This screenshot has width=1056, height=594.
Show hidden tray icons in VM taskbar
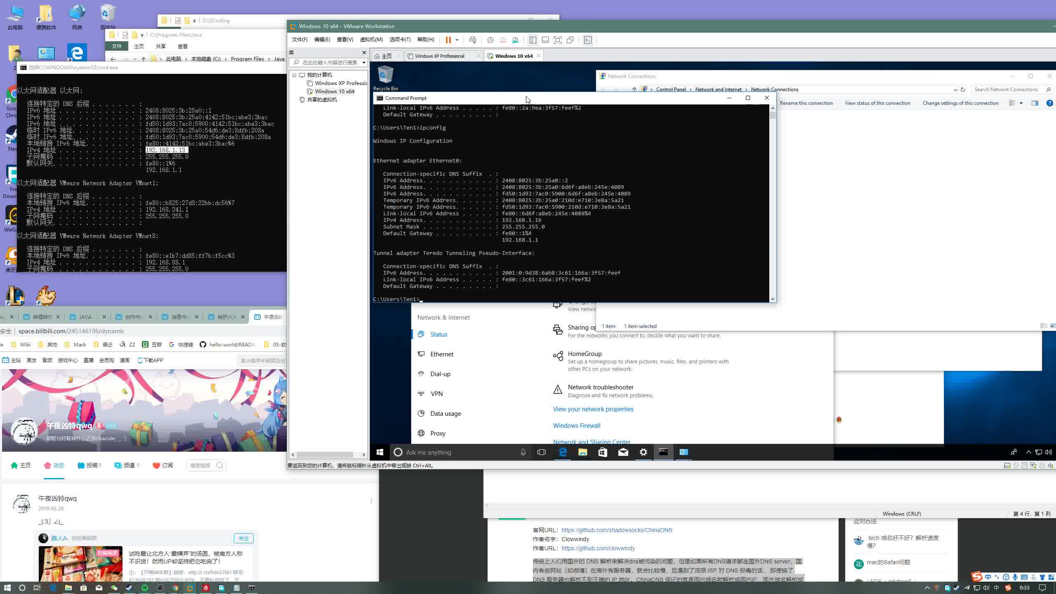(x=1028, y=453)
